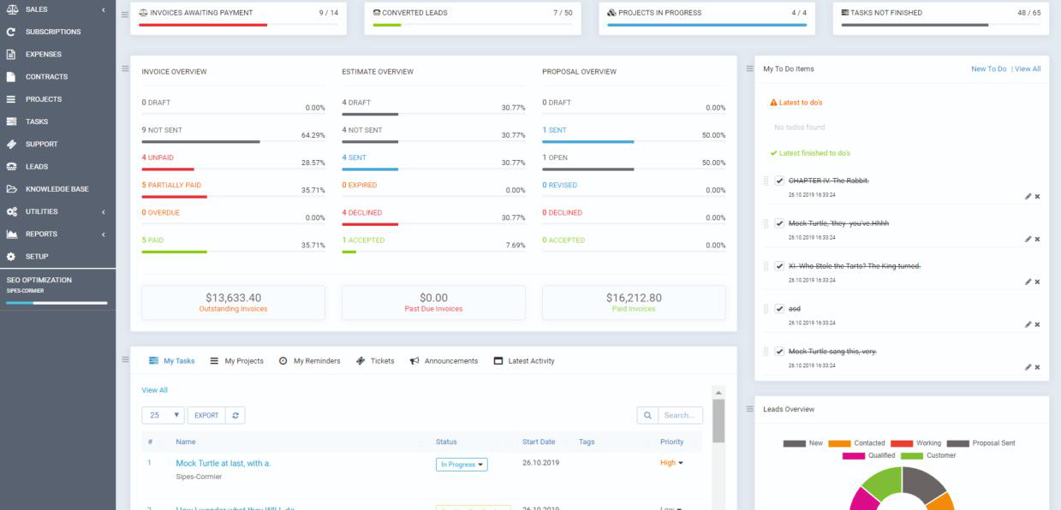
Task: Open SEO Optimization project in sidebar
Action: [57, 288]
